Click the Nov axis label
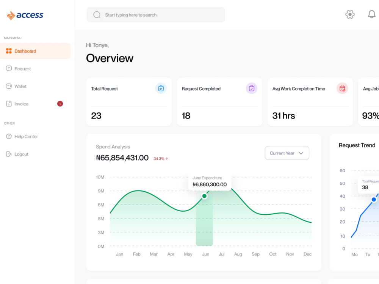 290,254
